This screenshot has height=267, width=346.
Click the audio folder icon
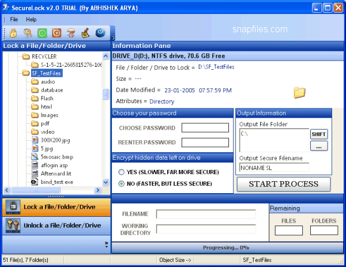(x=35, y=82)
